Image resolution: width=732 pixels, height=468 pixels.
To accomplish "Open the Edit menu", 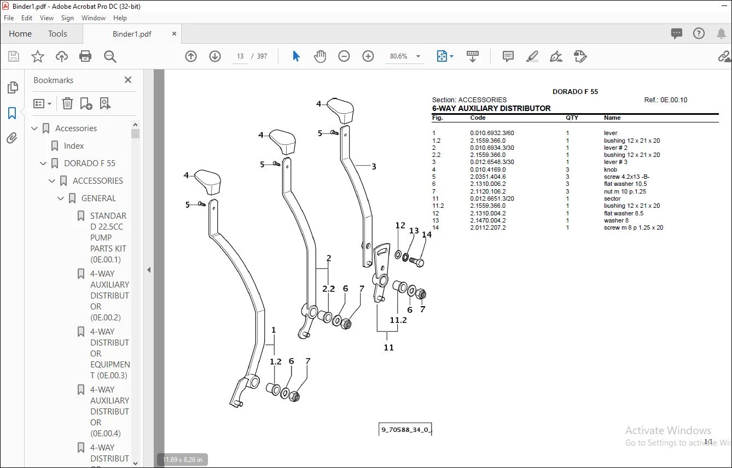I will pyautogui.click(x=27, y=18).
